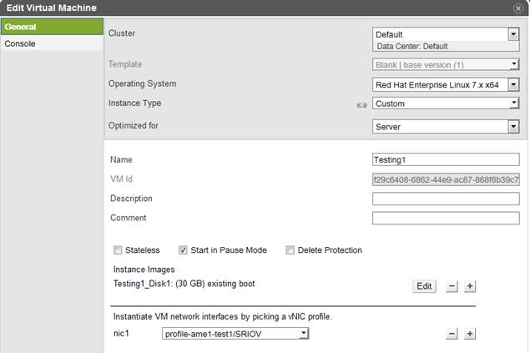Switch to the Console tab

20,43
